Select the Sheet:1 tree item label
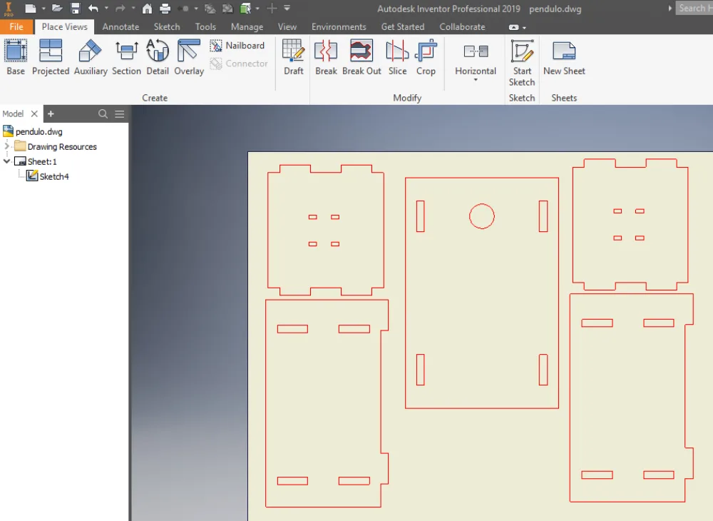This screenshot has width=713, height=521. click(42, 161)
